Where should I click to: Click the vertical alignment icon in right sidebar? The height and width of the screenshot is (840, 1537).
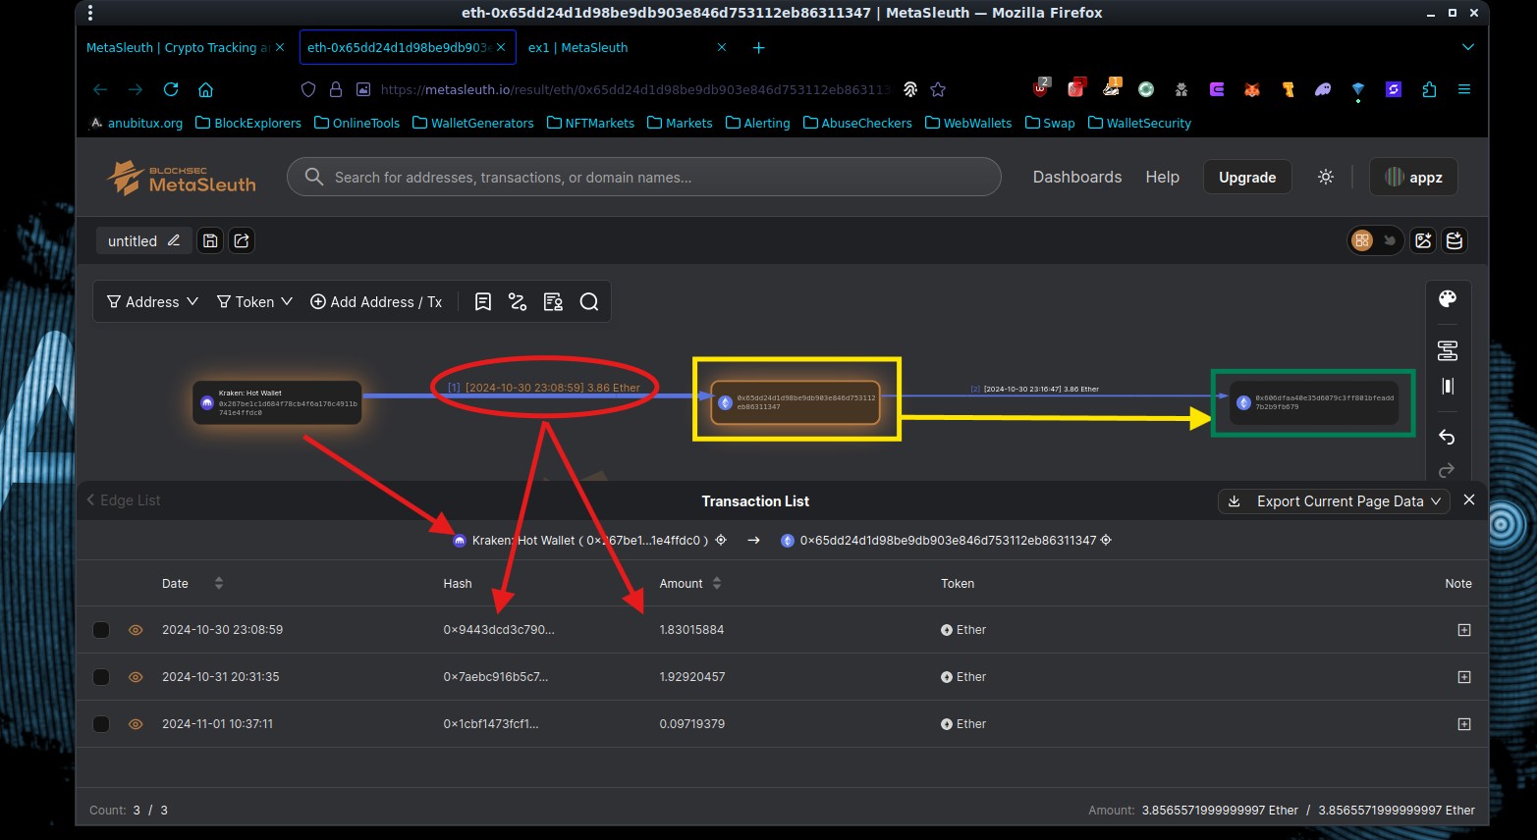coord(1447,386)
